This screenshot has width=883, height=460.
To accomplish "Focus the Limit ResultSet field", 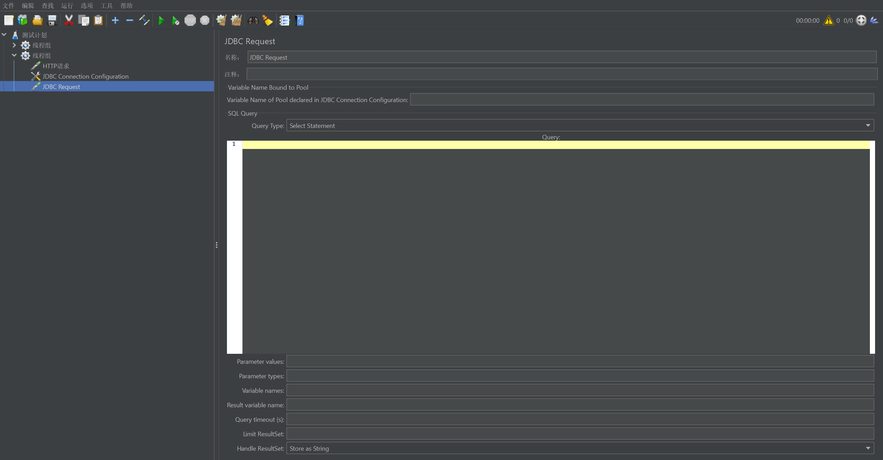I will 580,434.
